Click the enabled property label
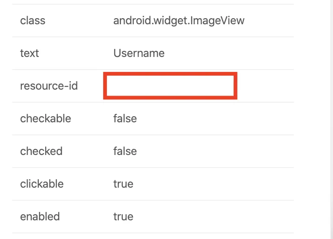Image resolution: width=333 pixels, height=239 pixels. click(x=40, y=217)
